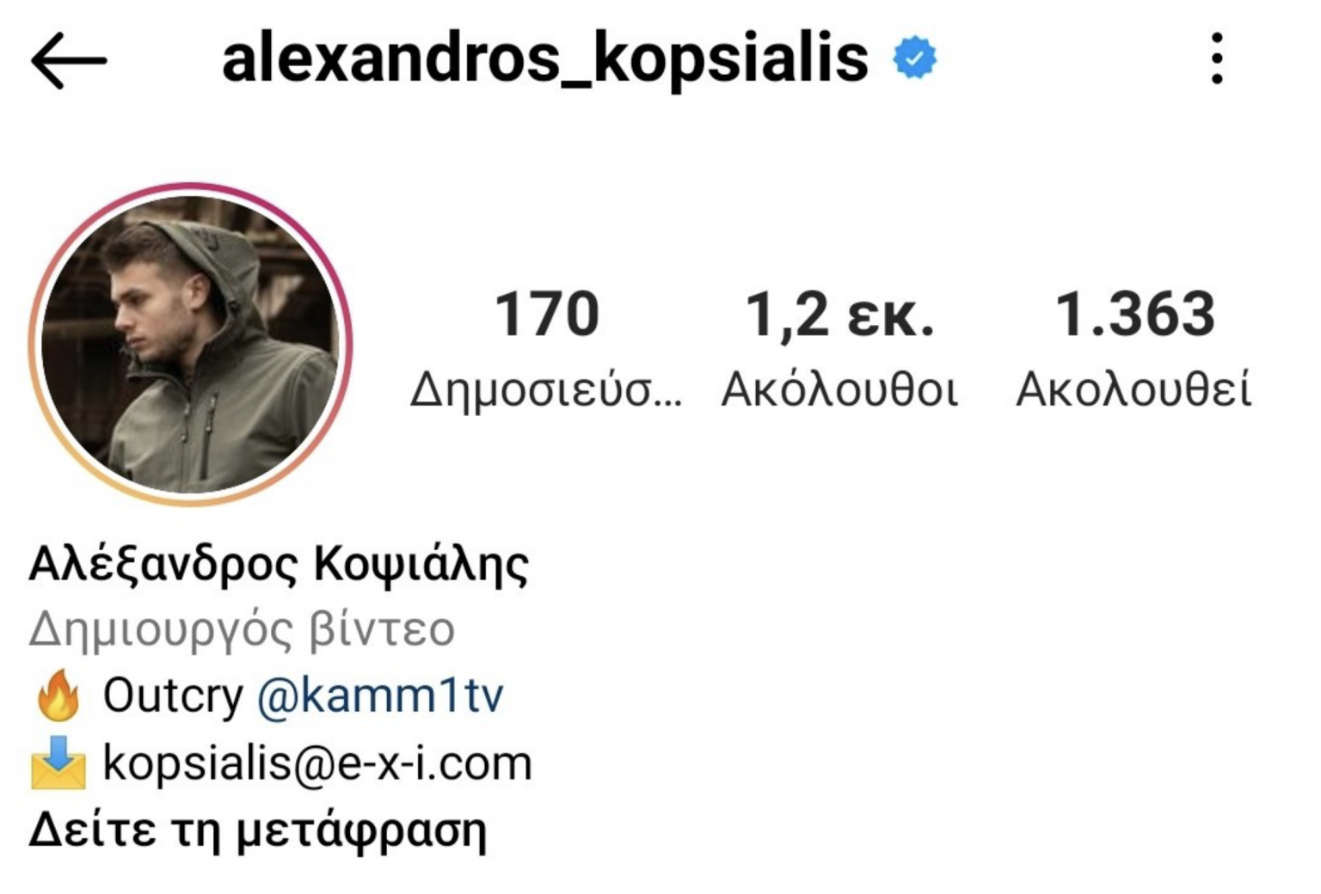Click Δείτε τη μετάφραση to translate bio

(258, 831)
